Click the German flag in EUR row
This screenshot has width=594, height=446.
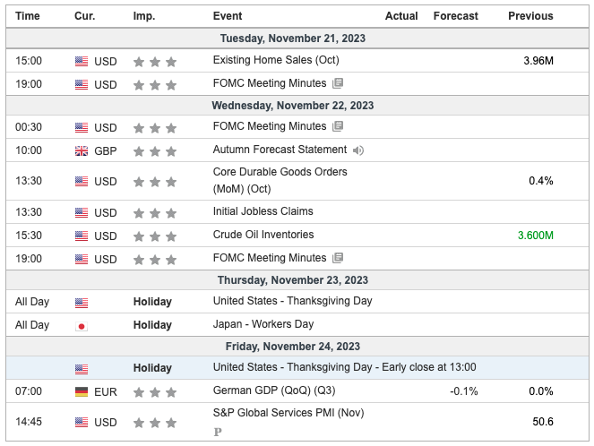click(x=82, y=392)
